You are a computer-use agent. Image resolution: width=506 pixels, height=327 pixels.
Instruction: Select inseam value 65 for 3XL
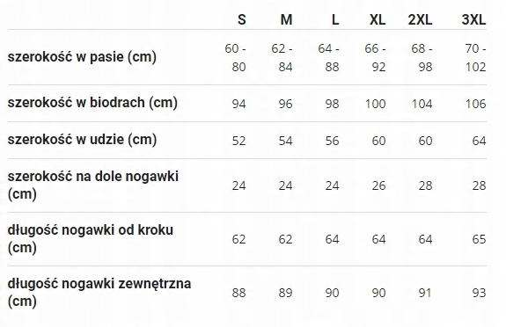pos(479,239)
